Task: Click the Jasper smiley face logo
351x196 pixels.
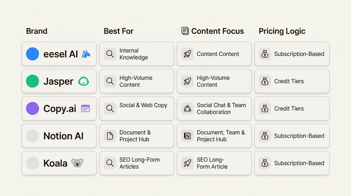Action: (x=83, y=81)
